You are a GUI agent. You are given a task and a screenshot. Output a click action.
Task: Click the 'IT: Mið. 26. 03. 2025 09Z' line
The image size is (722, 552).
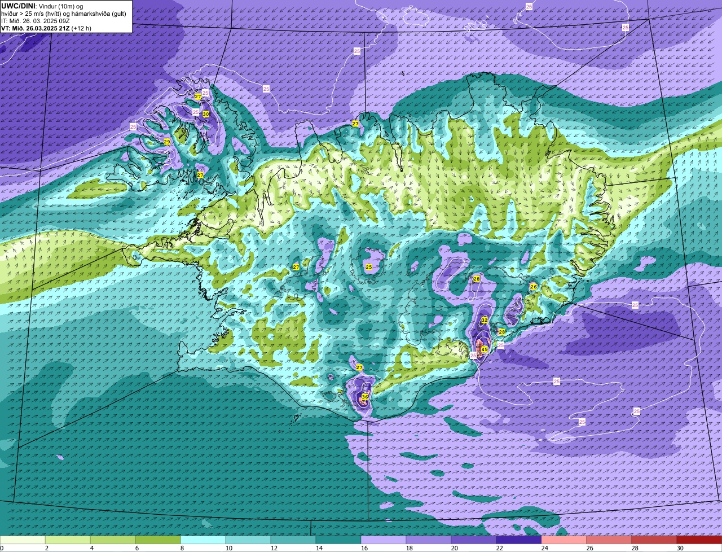[x=36, y=21]
